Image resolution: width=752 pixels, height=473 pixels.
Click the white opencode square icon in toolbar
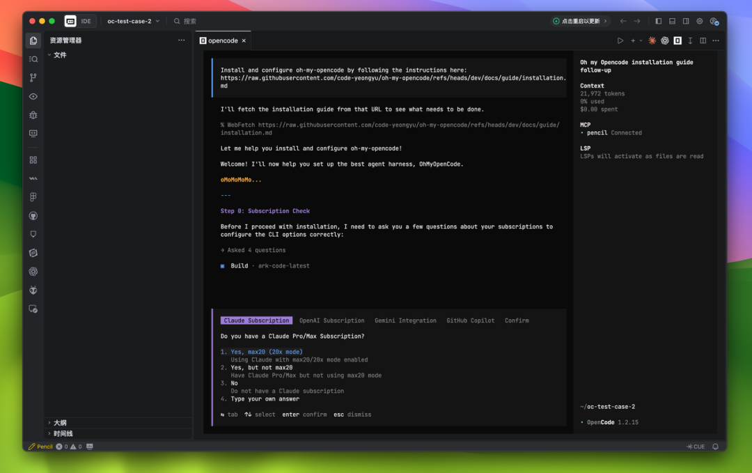click(677, 41)
